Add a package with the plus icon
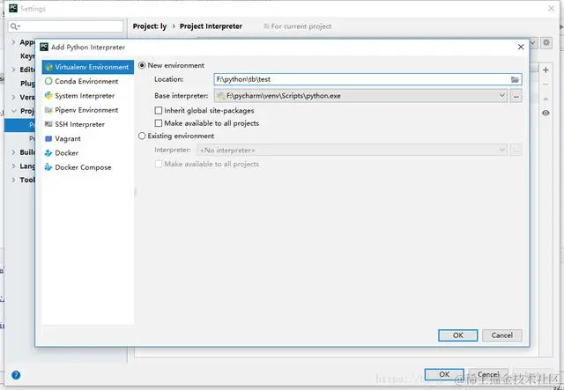Screen dimensions: 564x390 click(x=545, y=70)
